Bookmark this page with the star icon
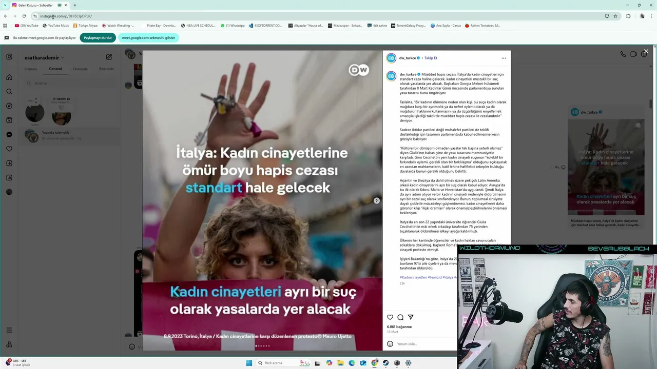 coord(615,16)
